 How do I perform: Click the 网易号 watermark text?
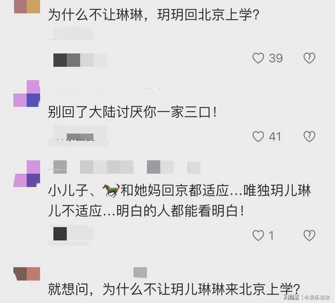[291, 297]
